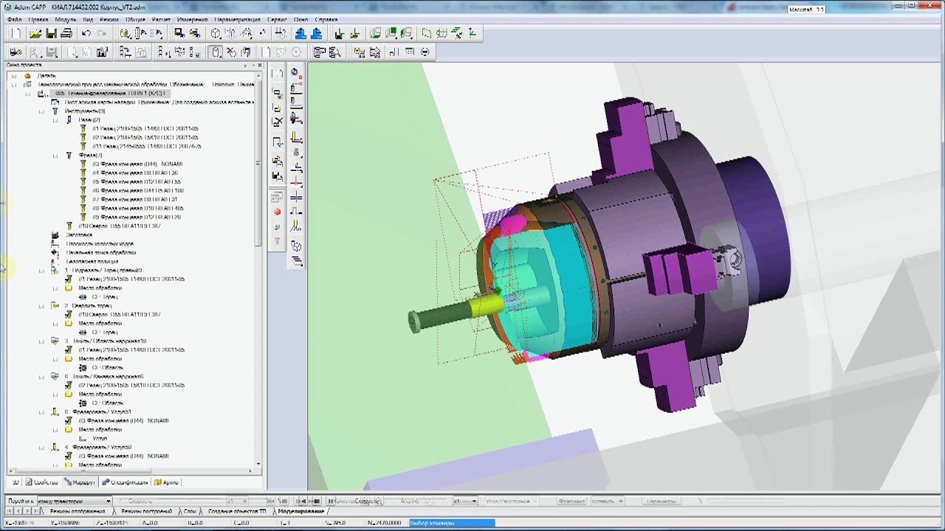The width and height of the screenshot is (945, 531).
Task: Switch to the Слои tab
Action: pos(190,511)
